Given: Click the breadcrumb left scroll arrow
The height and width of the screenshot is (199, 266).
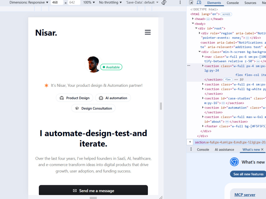Looking at the screenshot, I should pos(190,142).
